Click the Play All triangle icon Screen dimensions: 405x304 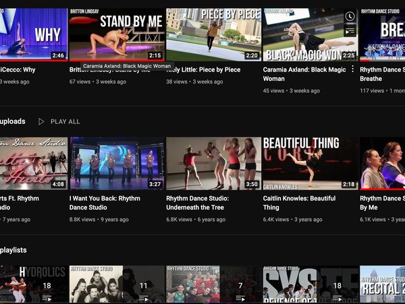pos(41,121)
